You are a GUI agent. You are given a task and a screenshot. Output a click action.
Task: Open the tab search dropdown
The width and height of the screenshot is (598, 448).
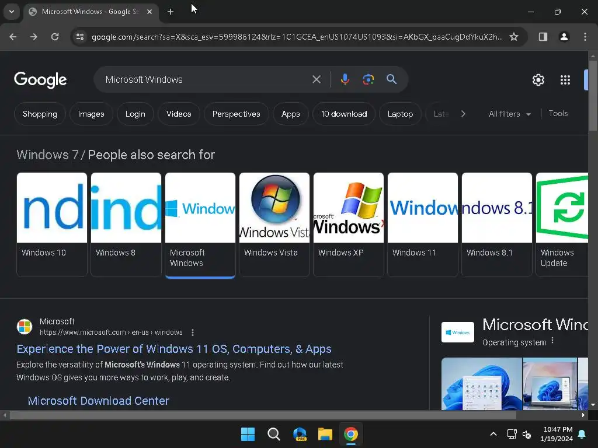(12, 12)
